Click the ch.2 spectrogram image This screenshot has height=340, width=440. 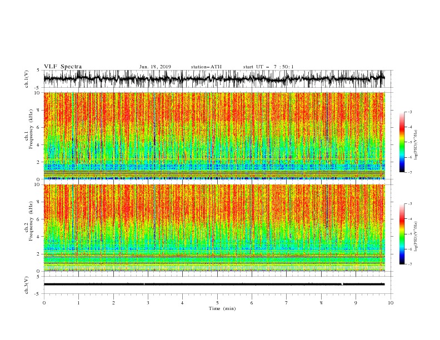(x=214, y=228)
